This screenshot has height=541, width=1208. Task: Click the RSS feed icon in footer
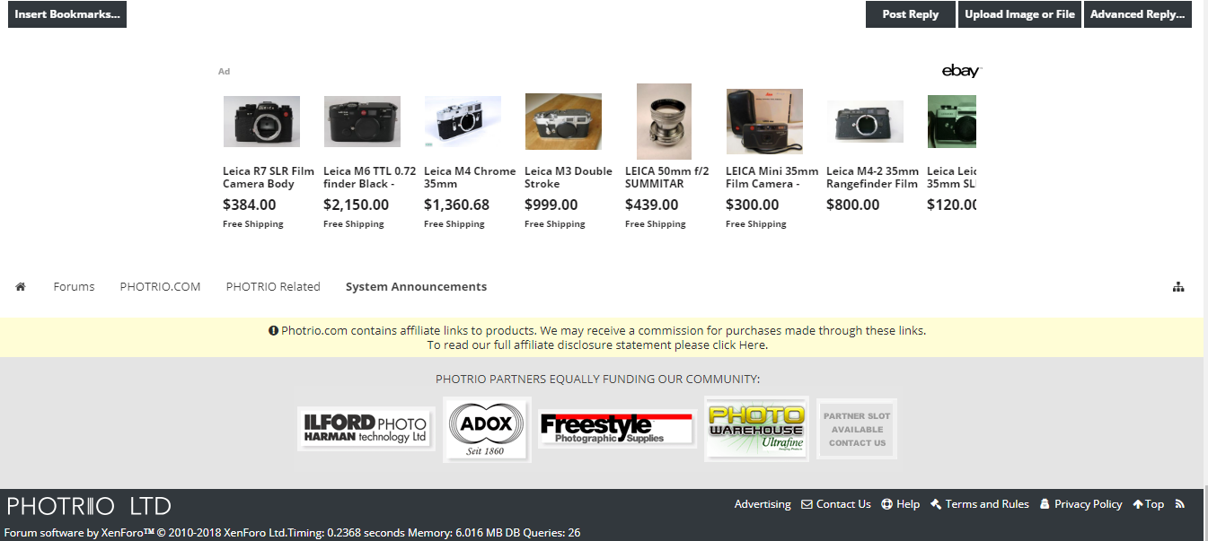[x=1180, y=504]
